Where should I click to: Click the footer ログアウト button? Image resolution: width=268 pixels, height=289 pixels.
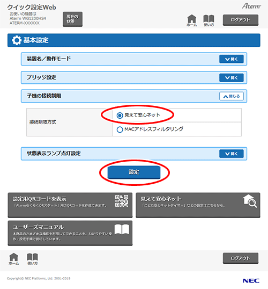pos(241,258)
